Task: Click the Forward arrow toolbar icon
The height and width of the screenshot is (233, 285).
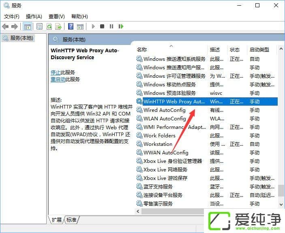Action: pyautogui.click(x=15, y=26)
